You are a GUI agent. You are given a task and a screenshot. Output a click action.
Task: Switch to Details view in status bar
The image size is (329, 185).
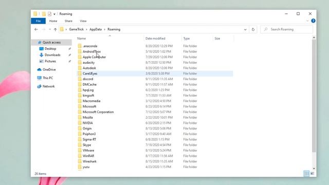pyautogui.click(x=306, y=174)
